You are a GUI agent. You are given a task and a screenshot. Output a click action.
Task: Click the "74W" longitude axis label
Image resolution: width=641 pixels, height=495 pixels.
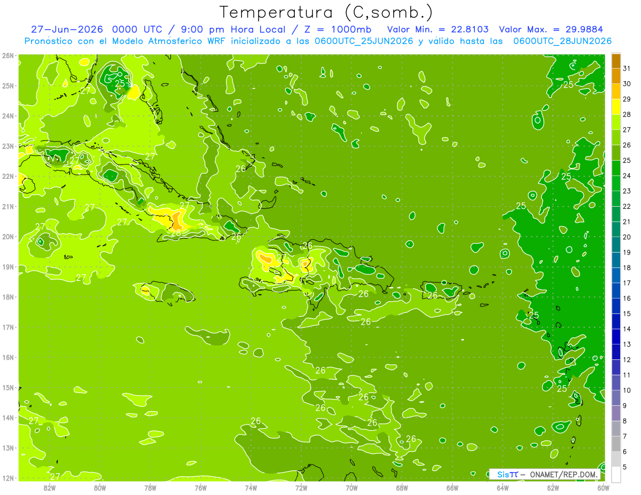coord(251,488)
